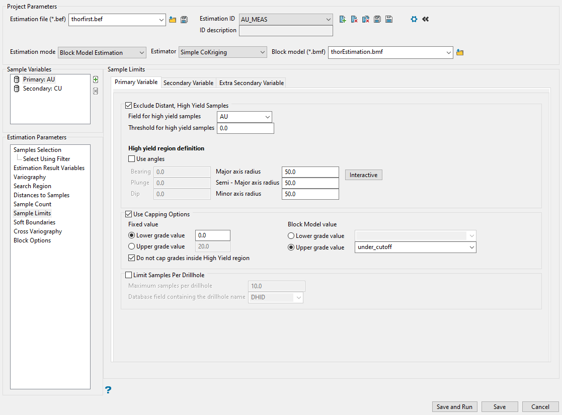Select Fixed value Upper grade value radio
562x415 pixels.
click(x=132, y=246)
